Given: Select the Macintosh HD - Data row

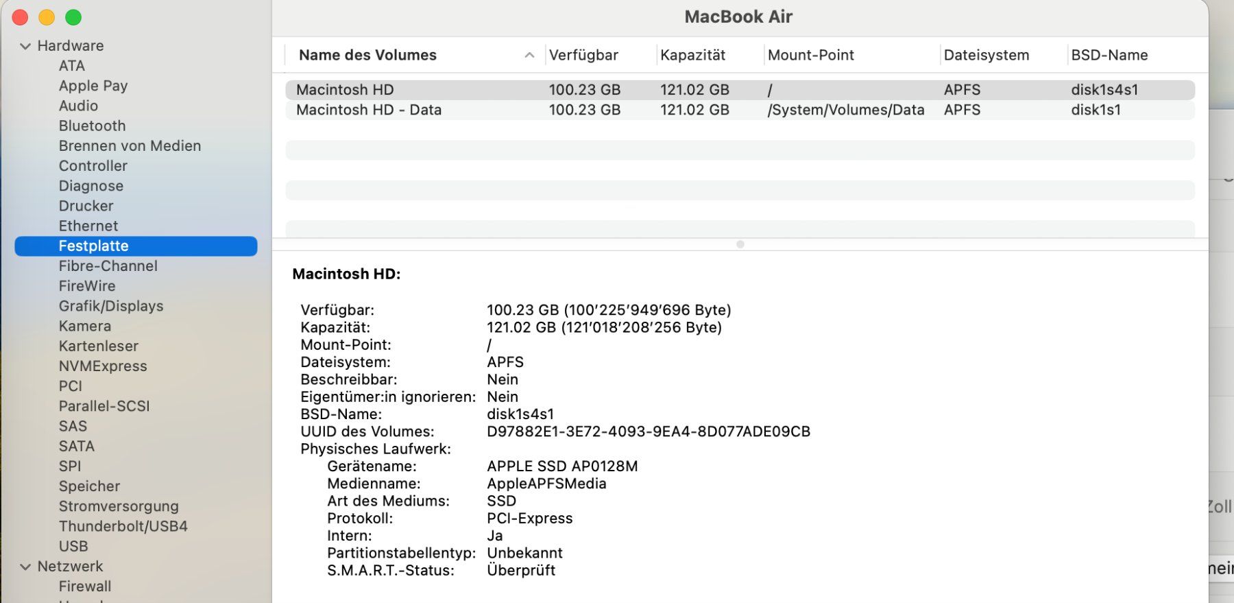Looking at the screenshot, I should coord(740,110).
